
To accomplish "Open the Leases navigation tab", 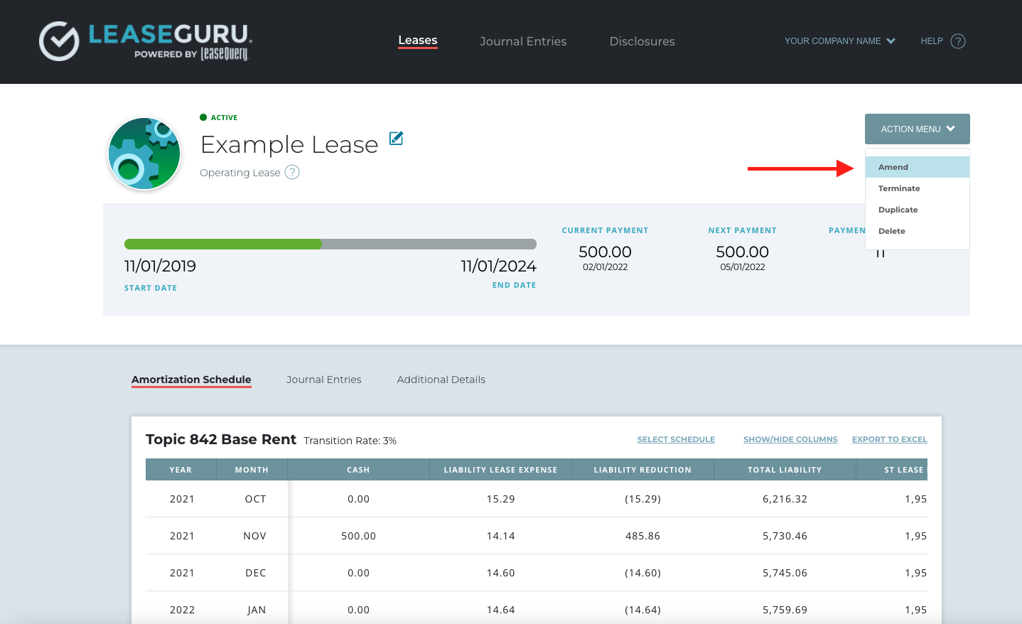I will (417, 41).
